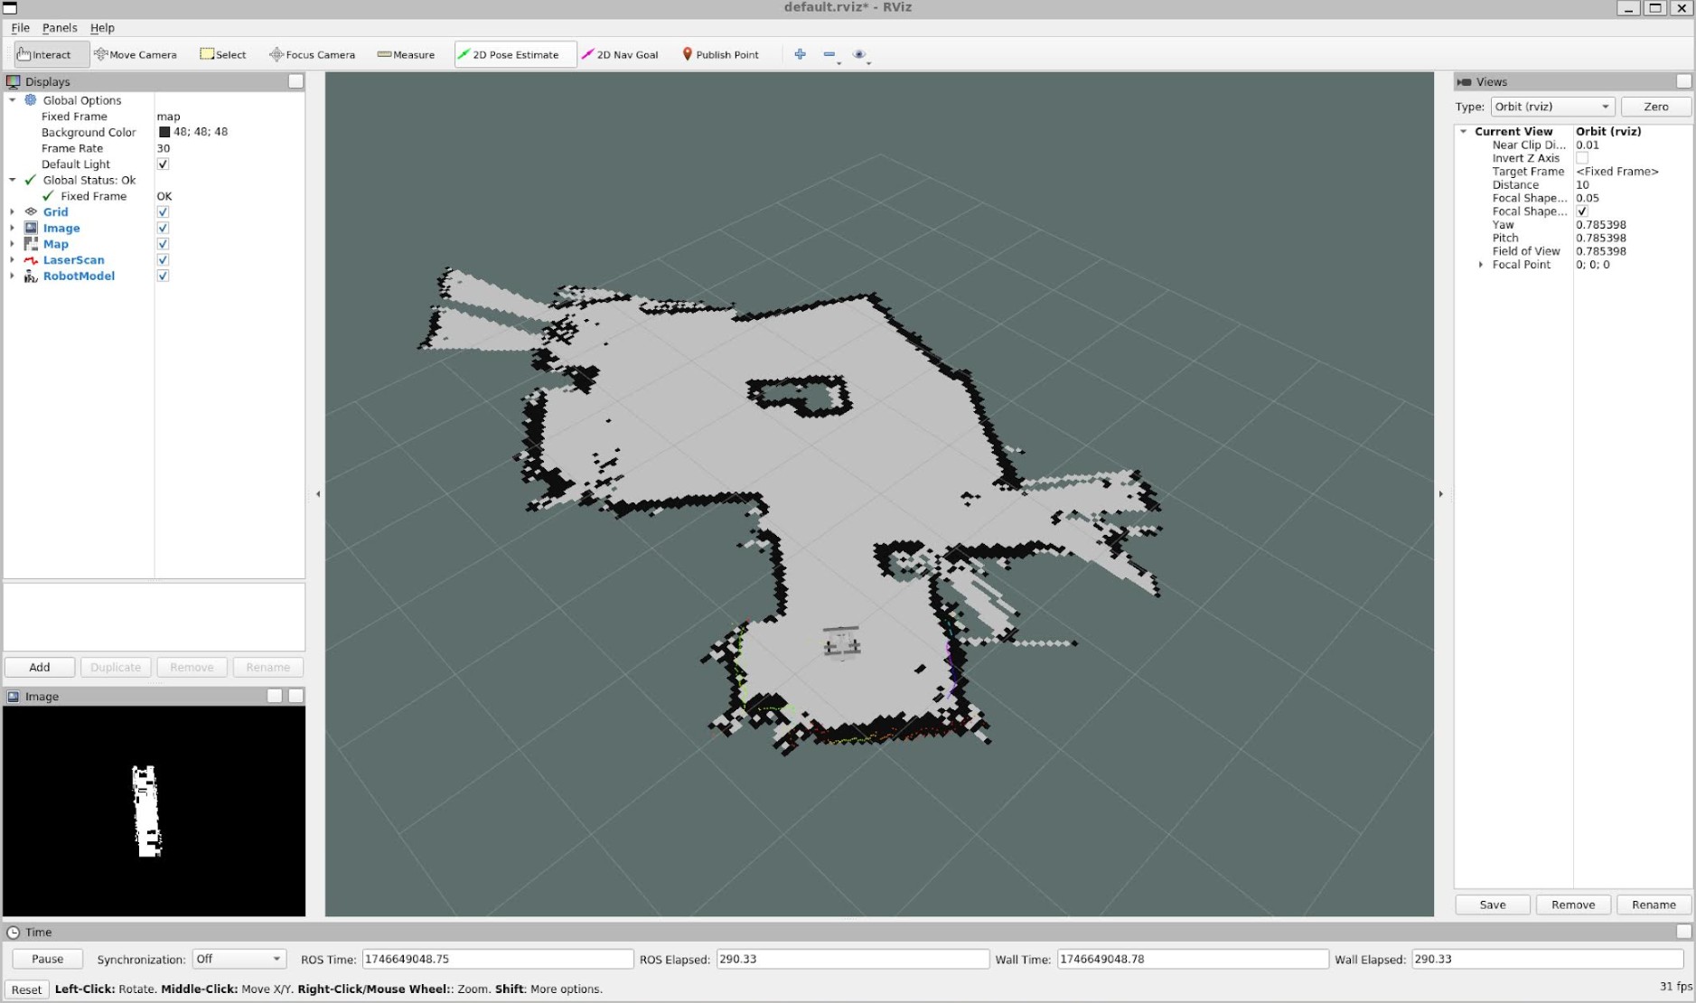
Task: Click the Background Color swatch
Action: (x=164, y=132)
